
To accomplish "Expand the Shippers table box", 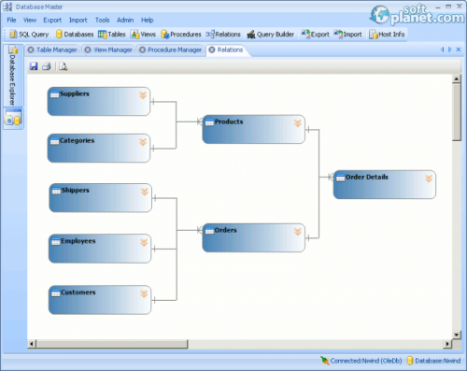I will point(145,192).
